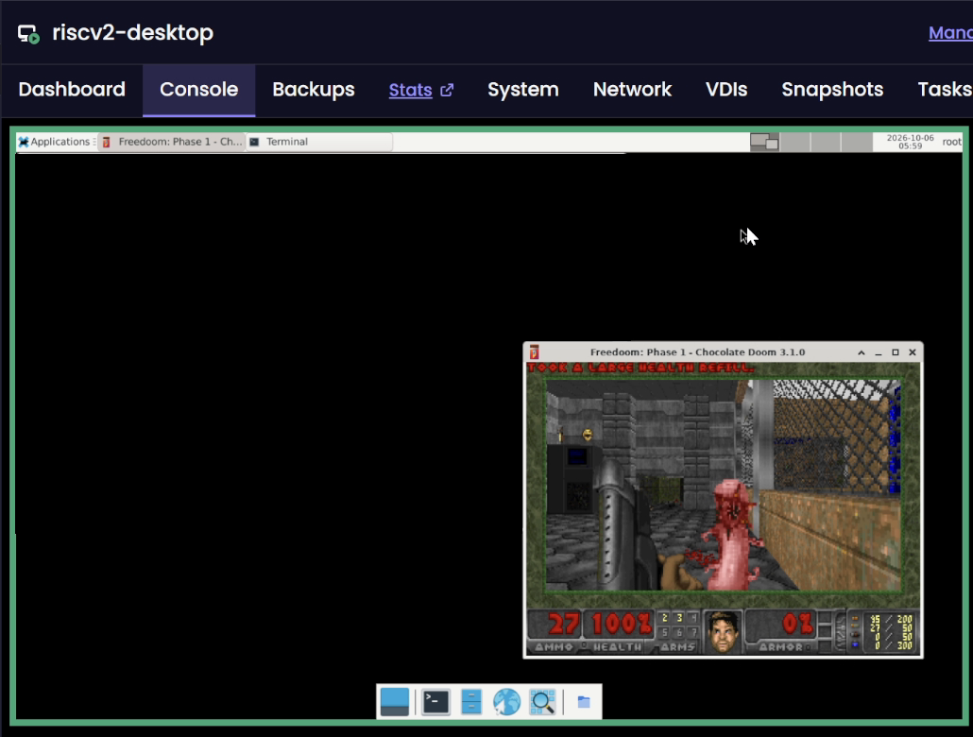Open the Dashboard tab
973x737 pixels.
click(72, 90)
